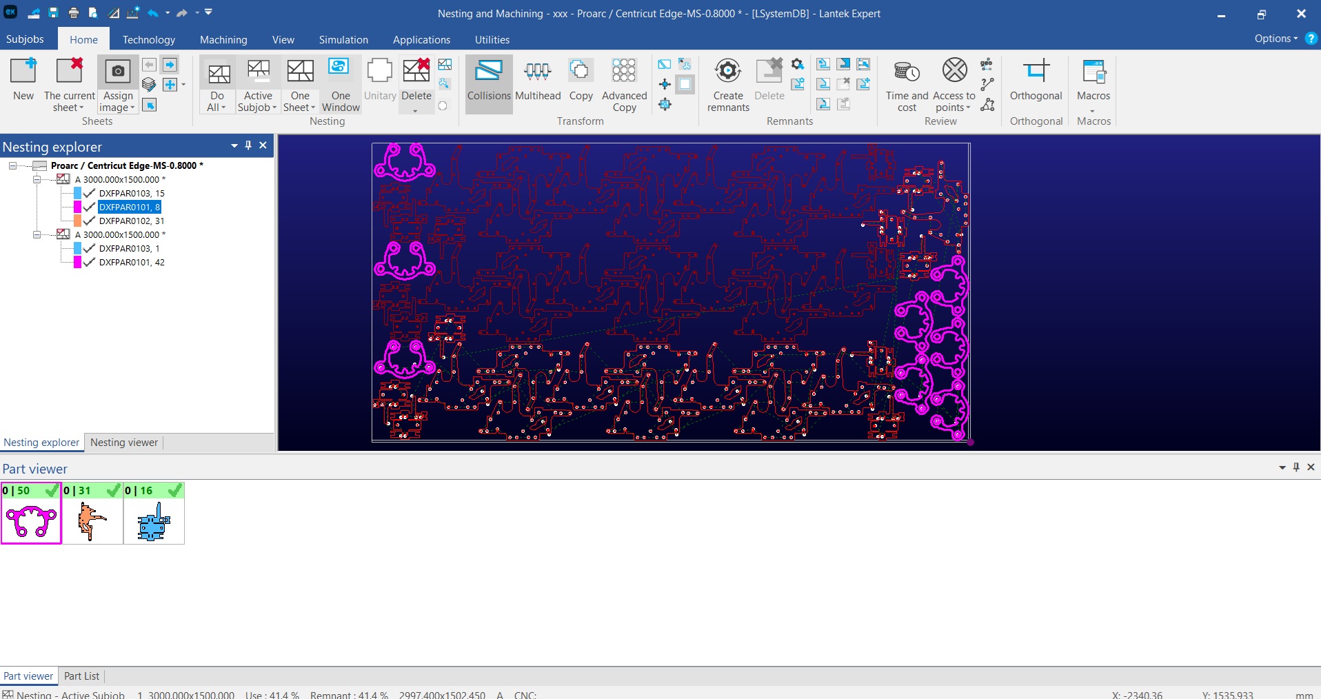
Task: Click green checkmark on 0|16 part
Action: [175, 491]
